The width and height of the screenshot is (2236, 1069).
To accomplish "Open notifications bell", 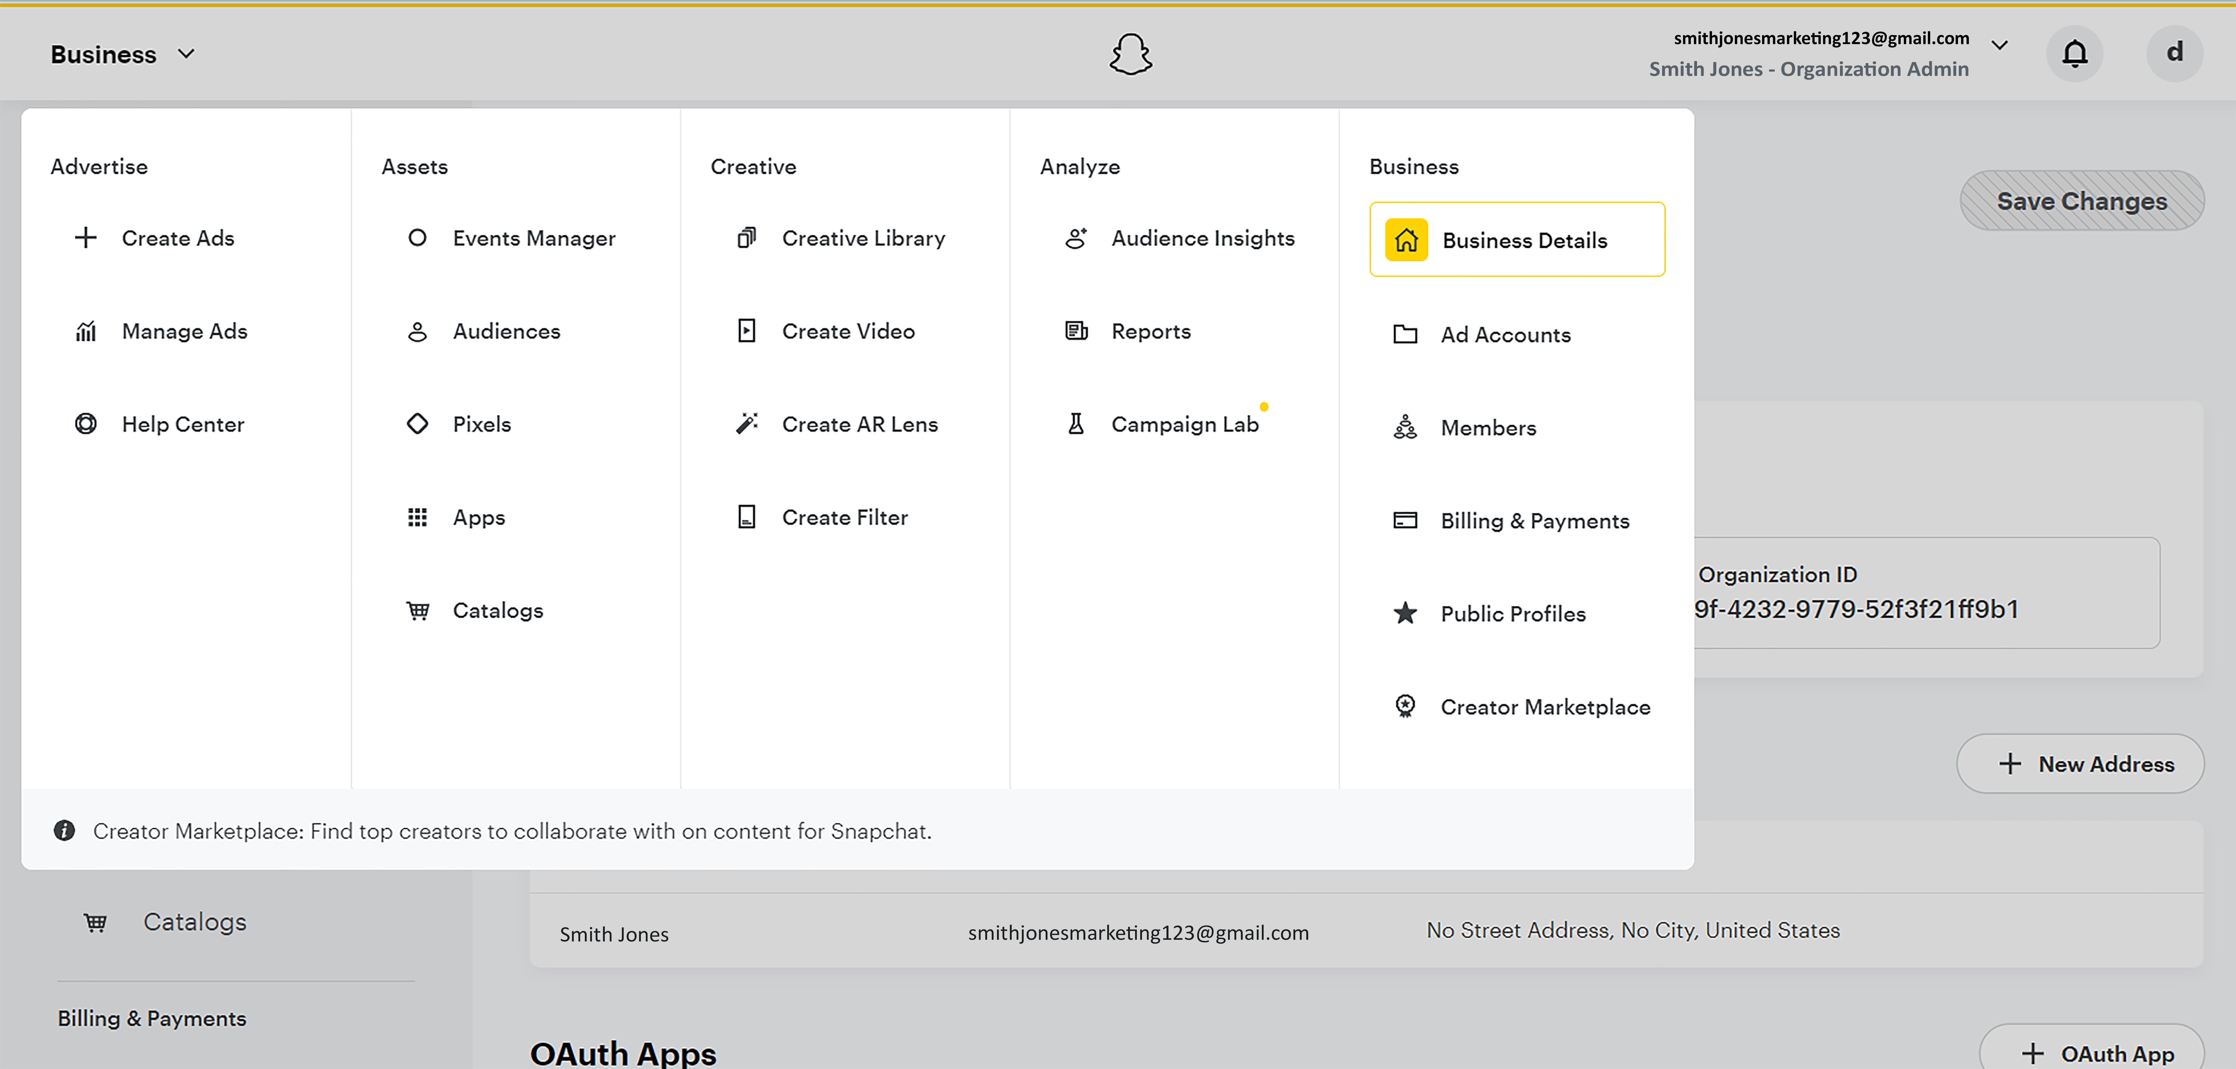I will click(x=2074, y=54).
